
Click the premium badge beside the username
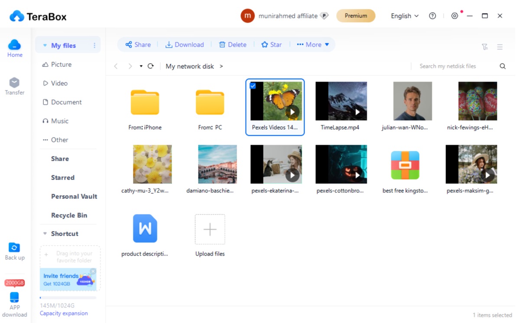coord(324,16)
